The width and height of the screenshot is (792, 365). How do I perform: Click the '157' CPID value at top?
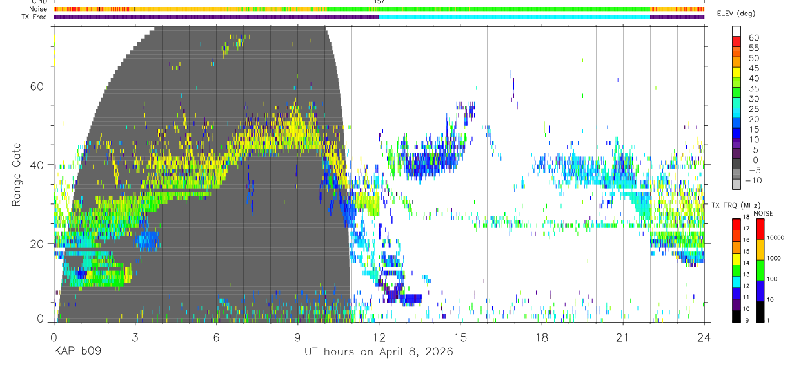(379, 2)
